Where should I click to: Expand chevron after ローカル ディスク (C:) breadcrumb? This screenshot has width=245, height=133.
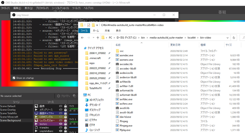click(x=139, y=38)
